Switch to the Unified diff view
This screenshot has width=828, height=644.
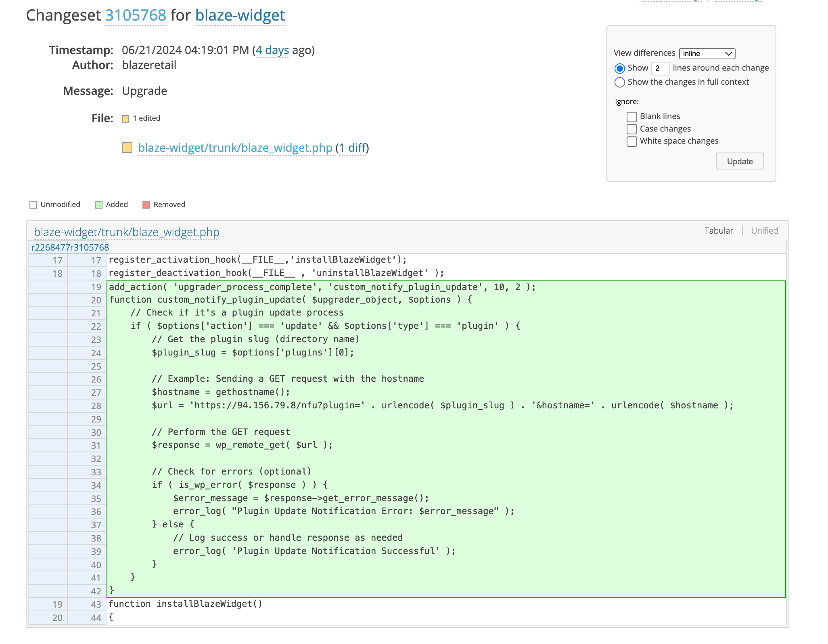pyautogui.click(x=764, y=230)
